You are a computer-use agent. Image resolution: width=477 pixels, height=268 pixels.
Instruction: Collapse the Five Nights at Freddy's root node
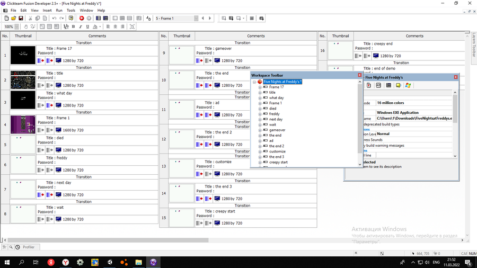(254, 82)
